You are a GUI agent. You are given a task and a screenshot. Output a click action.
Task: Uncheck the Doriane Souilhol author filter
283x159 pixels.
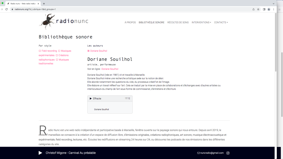(x=88, y=51)
